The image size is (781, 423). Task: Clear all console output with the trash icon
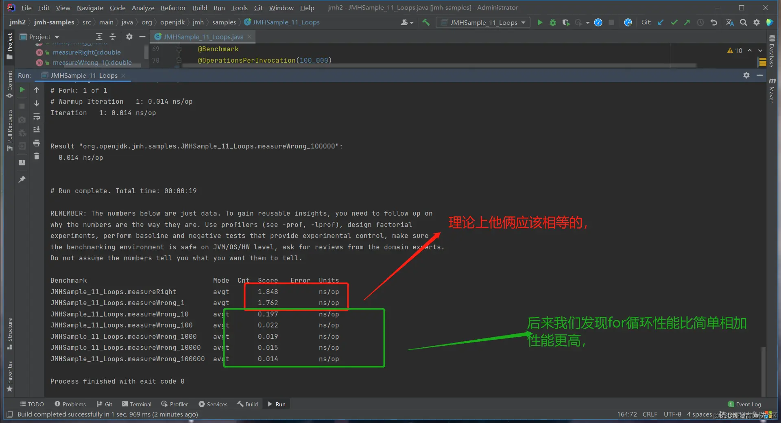tap(37, 156)
